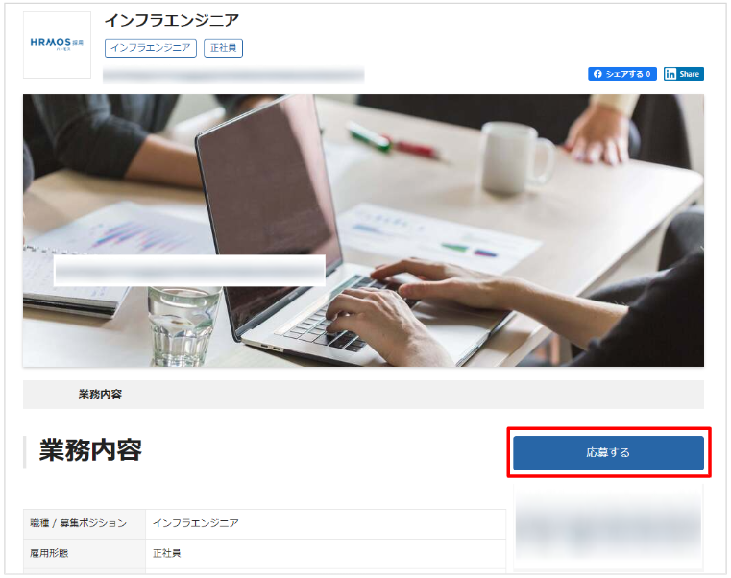This screenshot has width=731, height=578.
Task: Click the blurred info card below 応募する
Action: coord(608,527)
